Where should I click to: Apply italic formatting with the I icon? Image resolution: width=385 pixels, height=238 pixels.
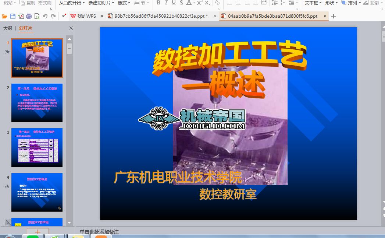(166, 3)
